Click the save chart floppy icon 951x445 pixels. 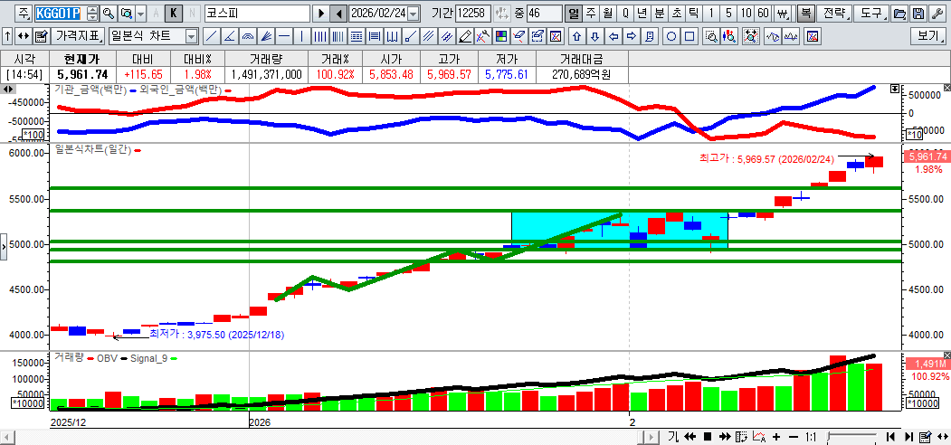918,14
